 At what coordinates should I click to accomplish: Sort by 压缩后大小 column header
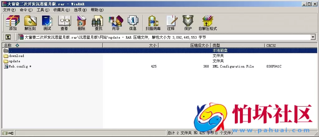(x=184, y=45)
